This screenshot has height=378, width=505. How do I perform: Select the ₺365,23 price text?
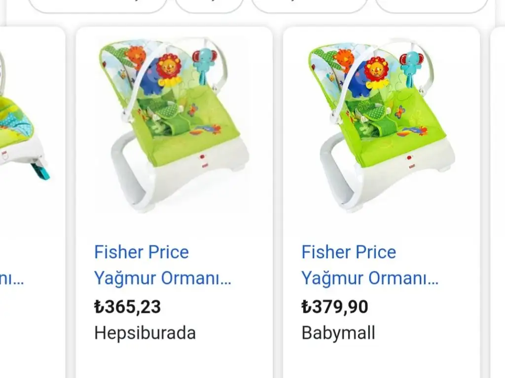pos(128,306)
